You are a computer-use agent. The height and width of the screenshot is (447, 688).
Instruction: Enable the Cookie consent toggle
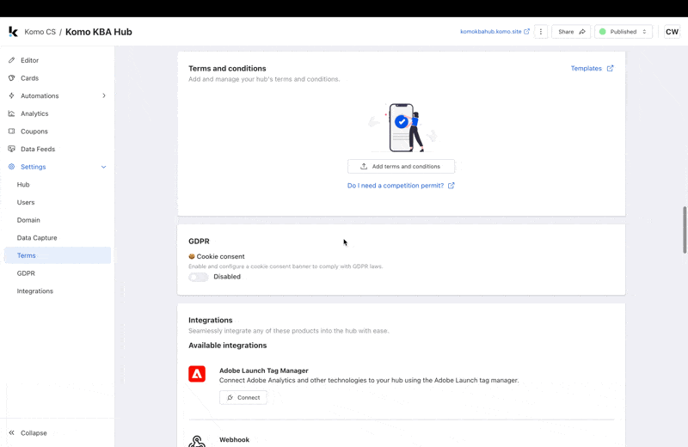coord(198,277)
